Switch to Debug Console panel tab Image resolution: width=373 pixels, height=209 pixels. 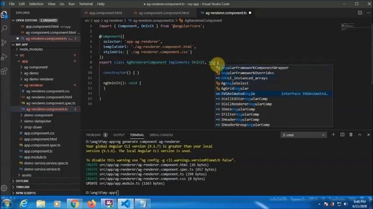(161, 135)
